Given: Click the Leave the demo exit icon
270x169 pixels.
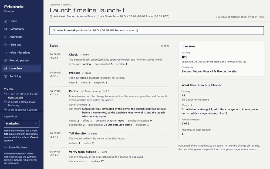Looking at the screenshot, I should pos(6,147).
